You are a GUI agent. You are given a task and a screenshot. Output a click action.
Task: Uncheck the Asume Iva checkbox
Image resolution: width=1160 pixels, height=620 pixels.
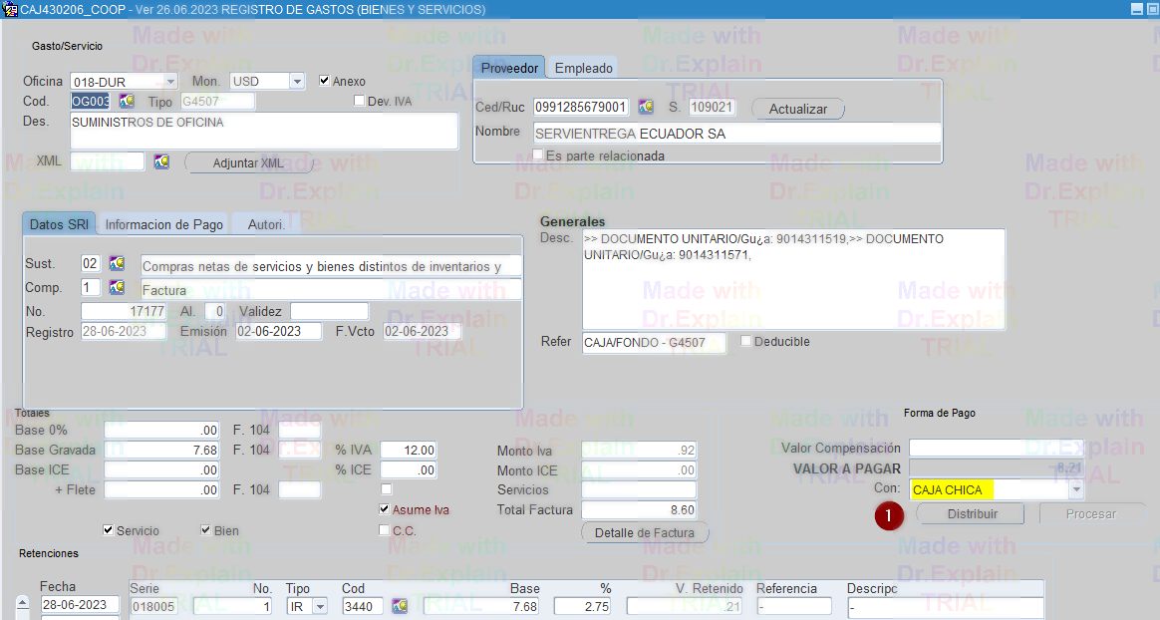(386, 509)
